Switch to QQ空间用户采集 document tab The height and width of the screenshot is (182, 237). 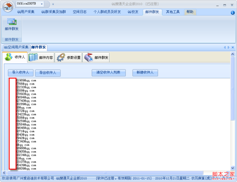coord(16,47)
